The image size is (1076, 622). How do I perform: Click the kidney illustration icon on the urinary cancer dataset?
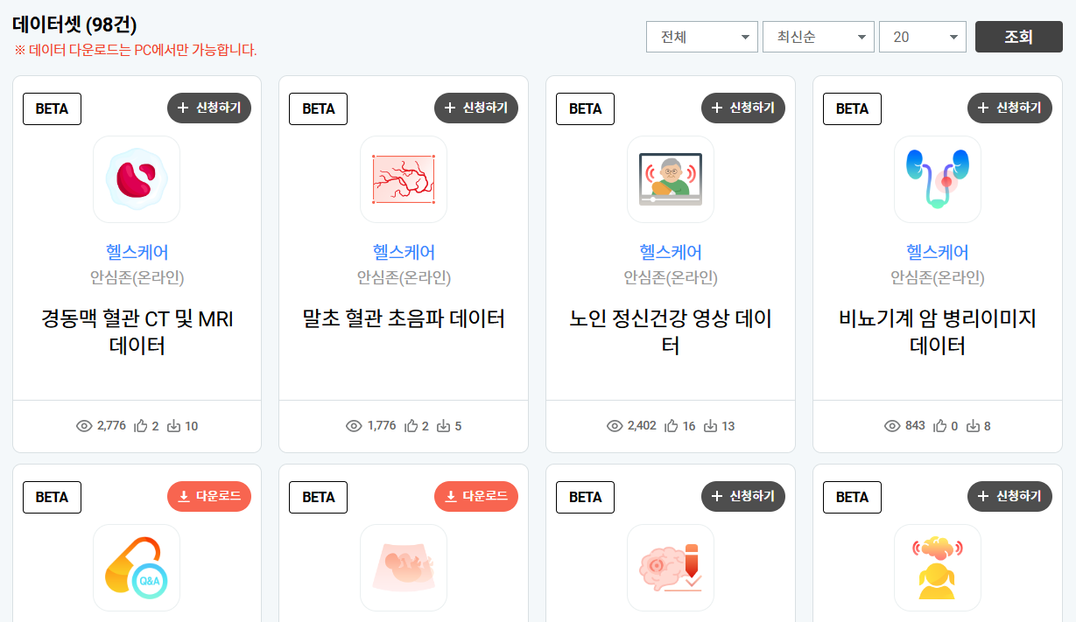(937, 179)
